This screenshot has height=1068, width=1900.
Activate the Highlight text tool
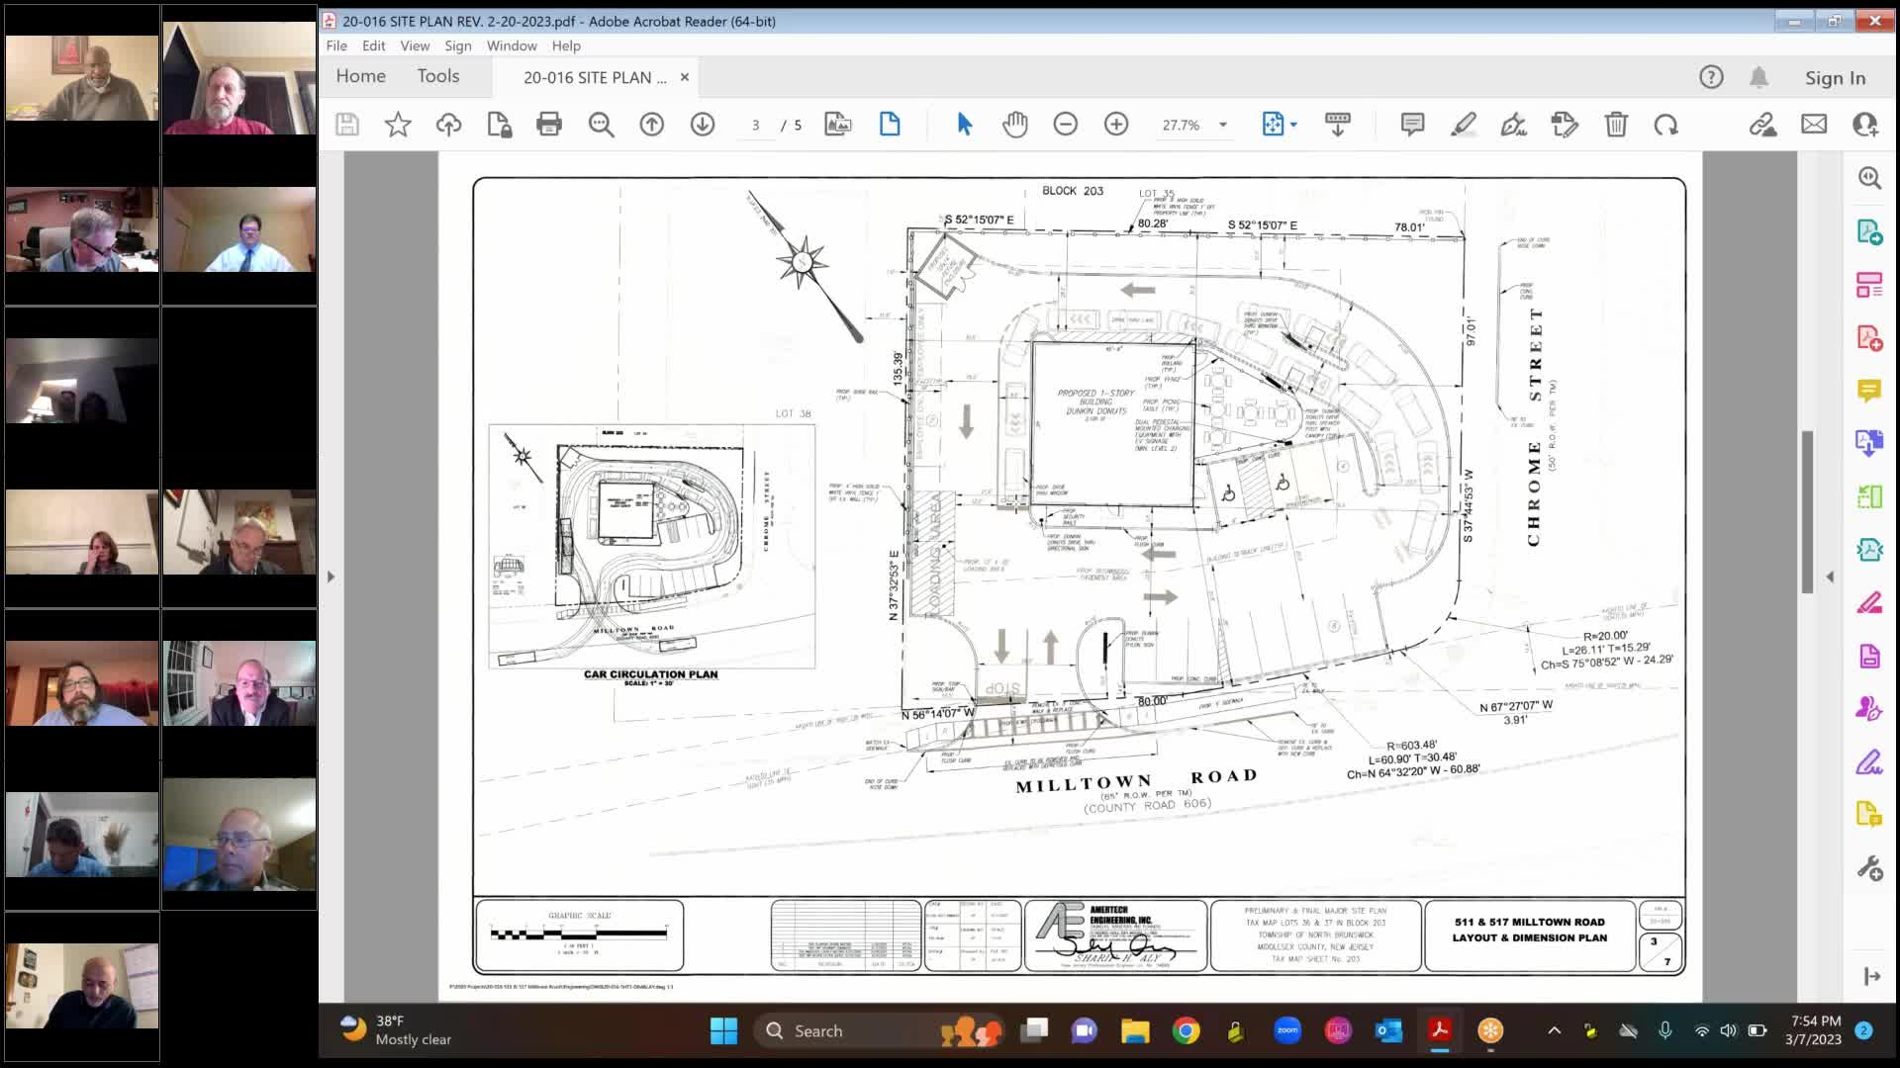pyautogui.click(x=1464, y=125)
